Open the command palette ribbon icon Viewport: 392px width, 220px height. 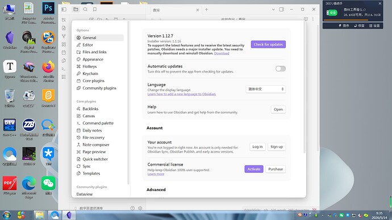click(x=64, y=69)
